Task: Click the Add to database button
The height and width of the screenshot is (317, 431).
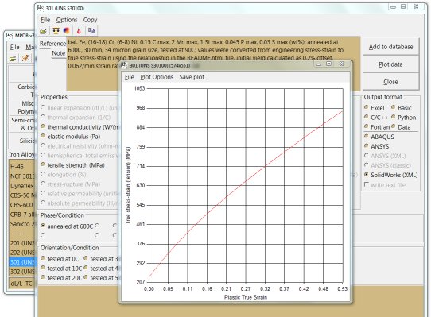Action: coord(390,47)
